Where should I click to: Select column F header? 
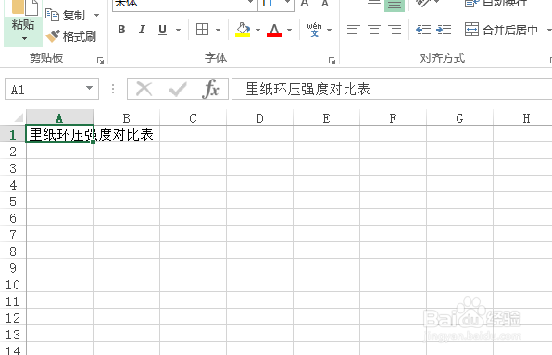point(393,118)
